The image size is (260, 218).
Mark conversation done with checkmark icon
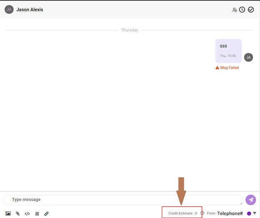point(251,10)
